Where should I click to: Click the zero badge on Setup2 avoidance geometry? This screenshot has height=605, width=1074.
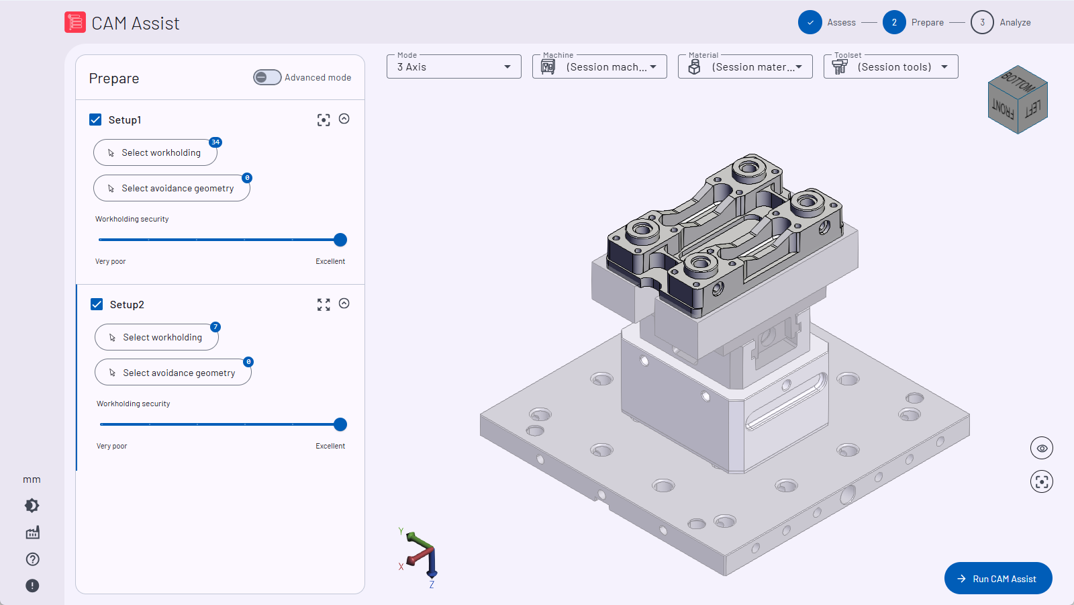click(248, 362)
